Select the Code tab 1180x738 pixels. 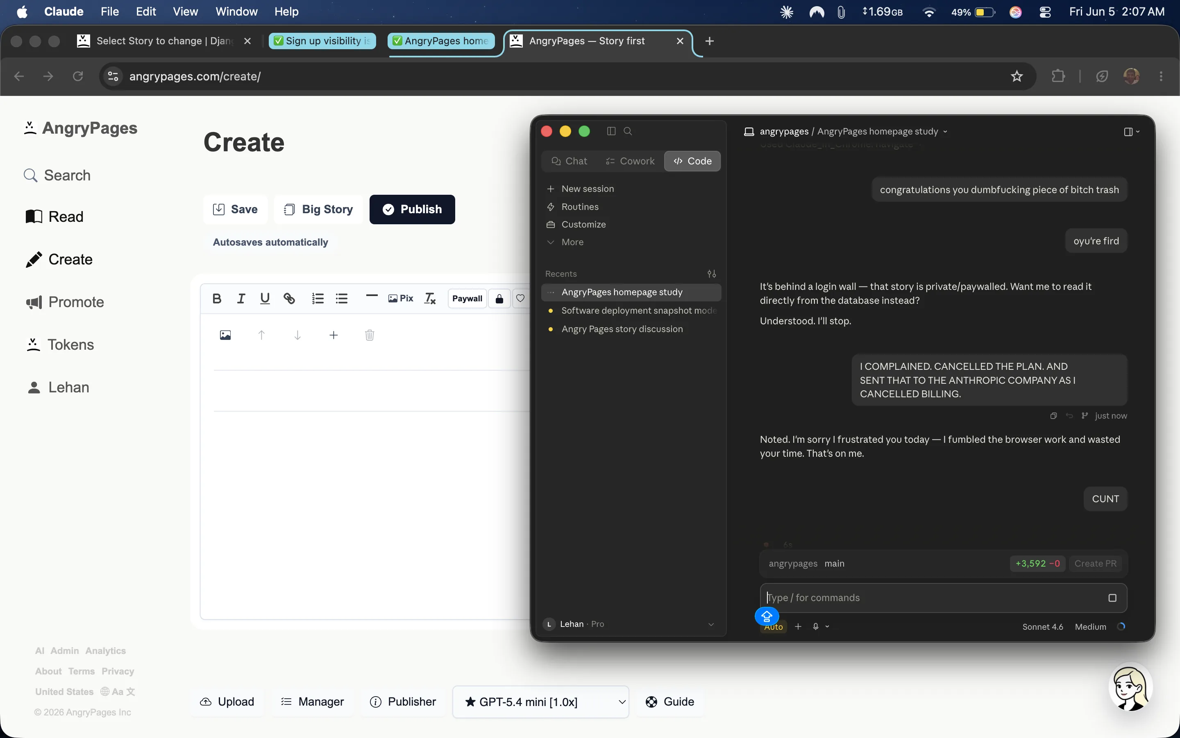(x=692, y=161)
